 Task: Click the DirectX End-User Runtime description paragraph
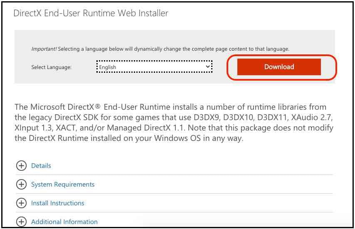tap(174, 123)
